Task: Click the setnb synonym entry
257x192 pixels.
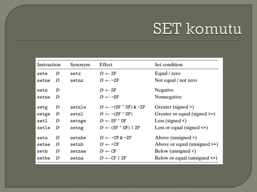Action: point(77,144)
